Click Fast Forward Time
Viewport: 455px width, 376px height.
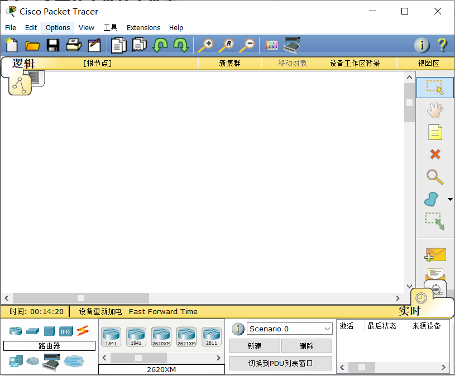coord(163,311)
